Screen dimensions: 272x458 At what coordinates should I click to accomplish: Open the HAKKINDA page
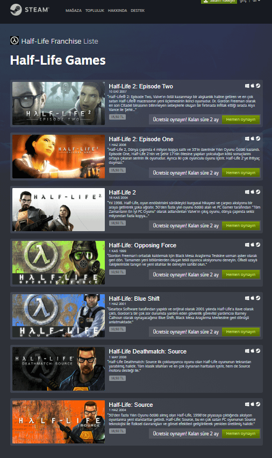point(118,11)
